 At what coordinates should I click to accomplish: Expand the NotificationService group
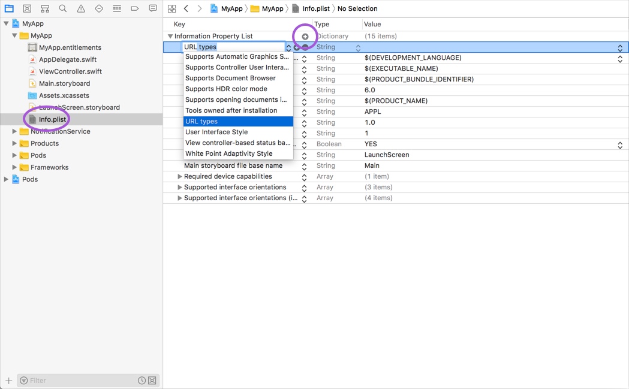coord(14,131)
